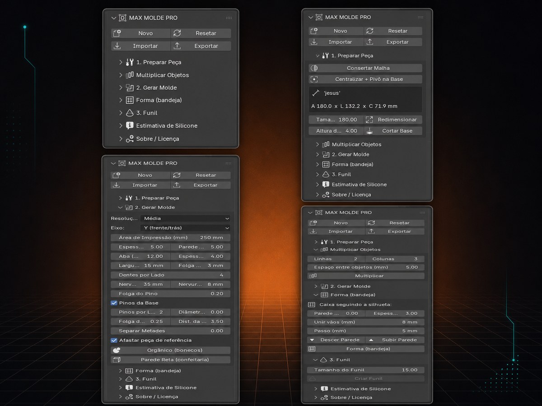Click the icon on the Multiplicar button
The image size is (542, 406).
312,276
